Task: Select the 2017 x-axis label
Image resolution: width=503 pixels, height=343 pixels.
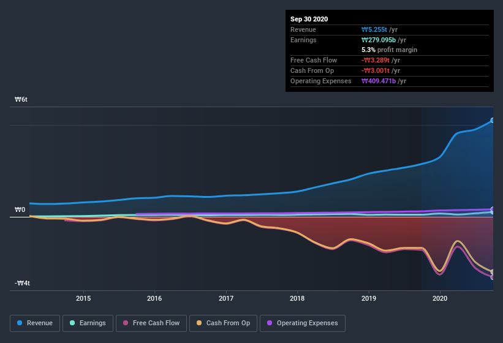Action: 226,298
